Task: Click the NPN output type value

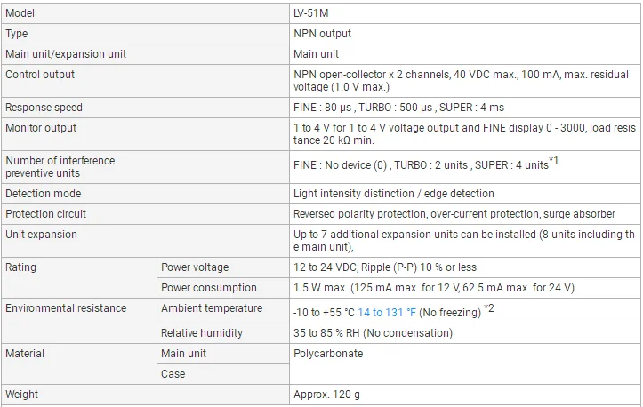Action: pyautogui.click(x=322, y=34)
